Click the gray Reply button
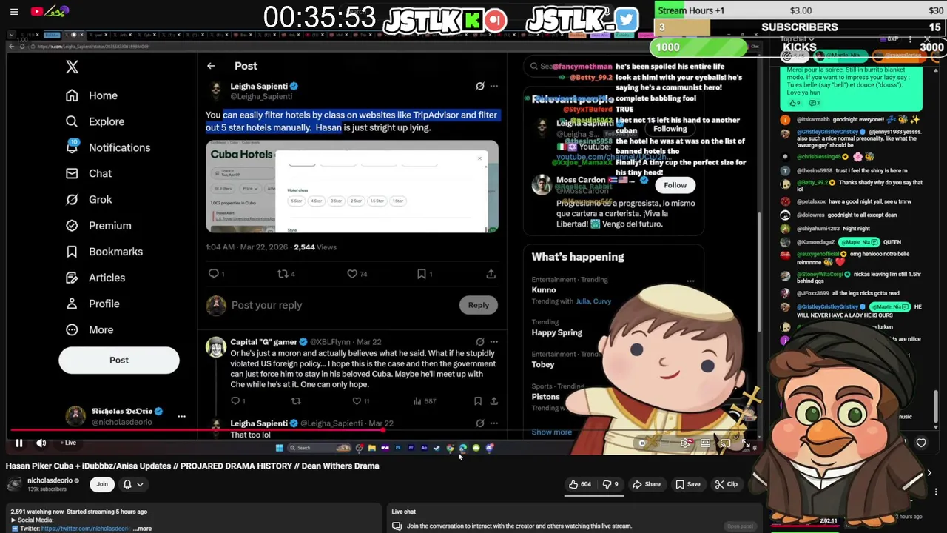 click(x=479, y=305)
